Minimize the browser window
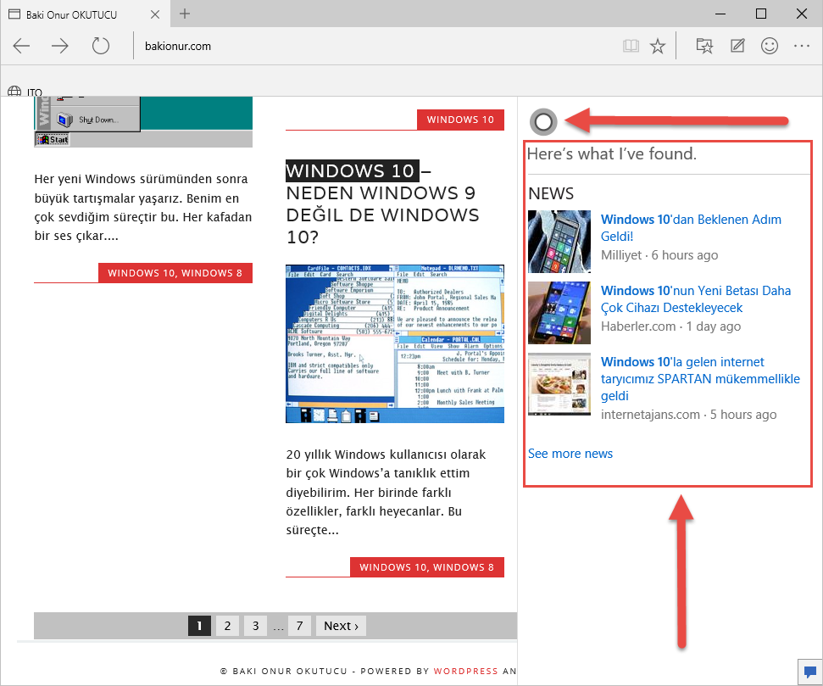The height and width of the screenshot is (686, 823). (720, 14)
